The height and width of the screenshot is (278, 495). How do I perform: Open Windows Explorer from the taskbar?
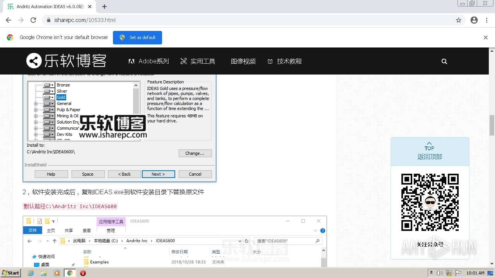pyautogui.click(x=44, y=273)
